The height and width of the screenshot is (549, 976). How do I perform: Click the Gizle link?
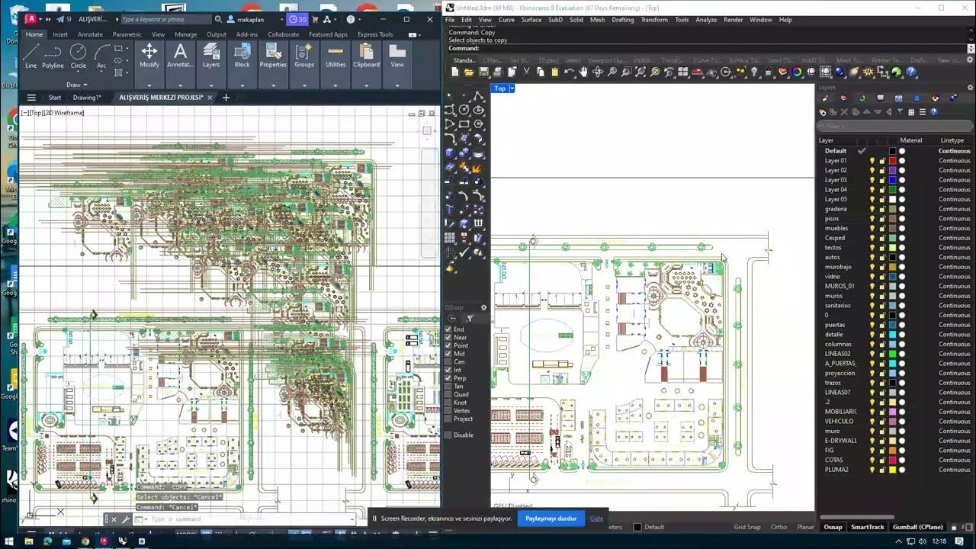(596, 518)
